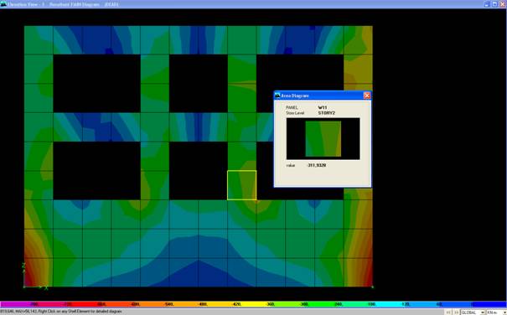Viewport: 507px width, 315px height.
Task: Click the -311.9328 value readout in the popup
Action: point(316,165)
